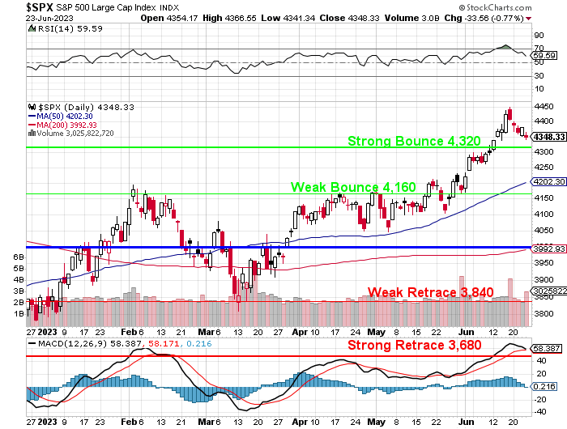Click the 4348.33 last price tag
The image size is (567, 429).
pos(548,137)
